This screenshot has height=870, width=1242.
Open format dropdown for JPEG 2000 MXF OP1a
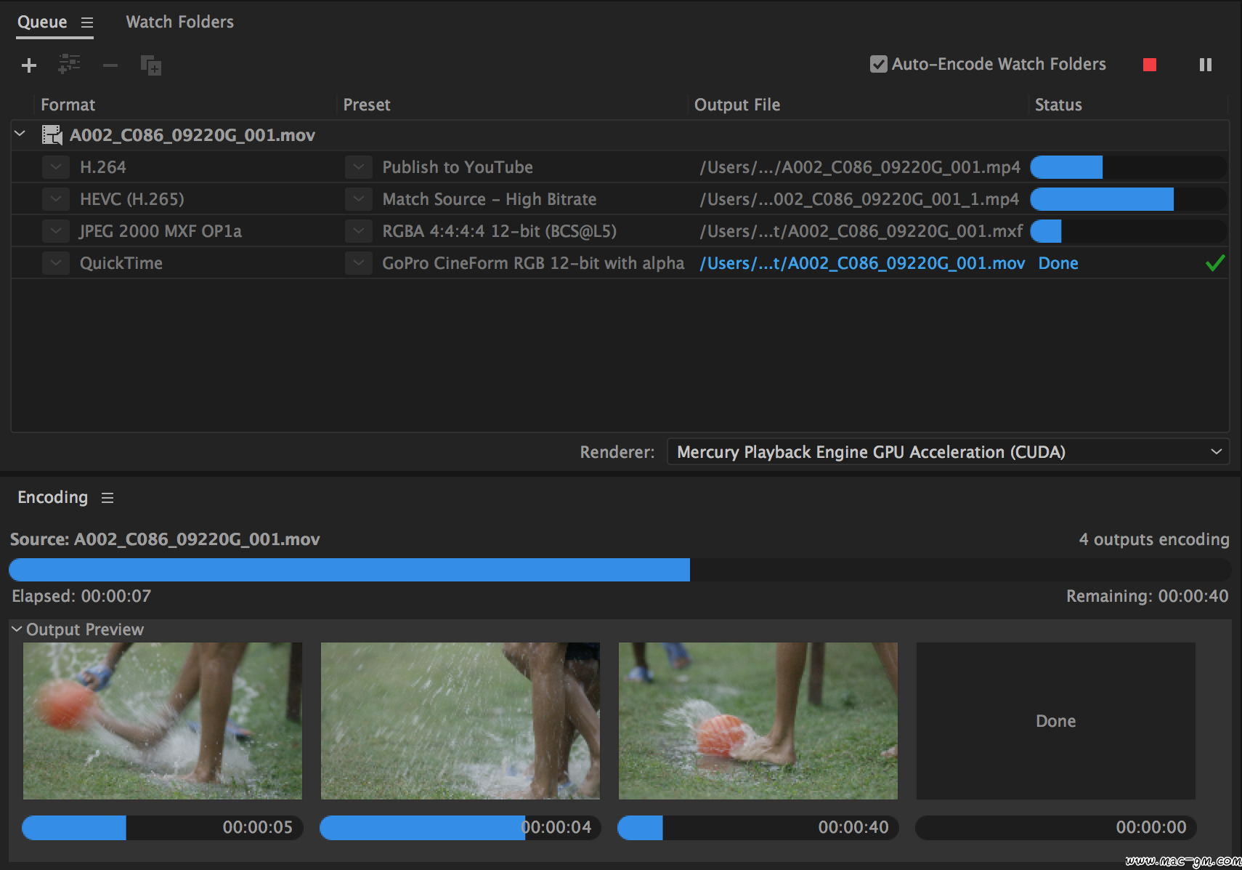56,231
